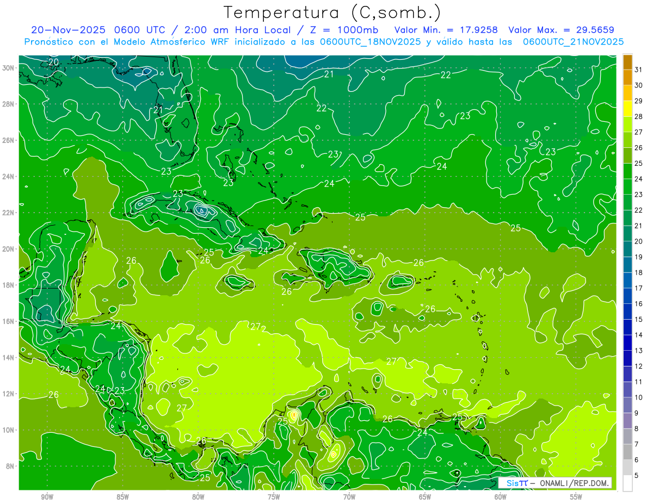Click the 24N latitude axis label

tap(9, 176)
